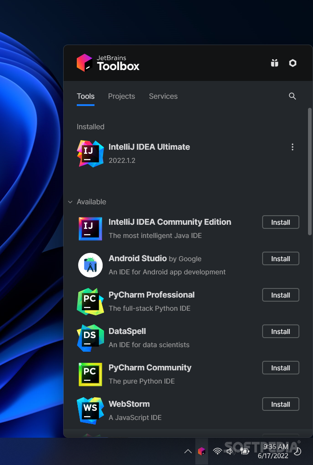Open the Wi-Fi network tray icon
The image size is (313, 465).
click(x=218, y=451)
